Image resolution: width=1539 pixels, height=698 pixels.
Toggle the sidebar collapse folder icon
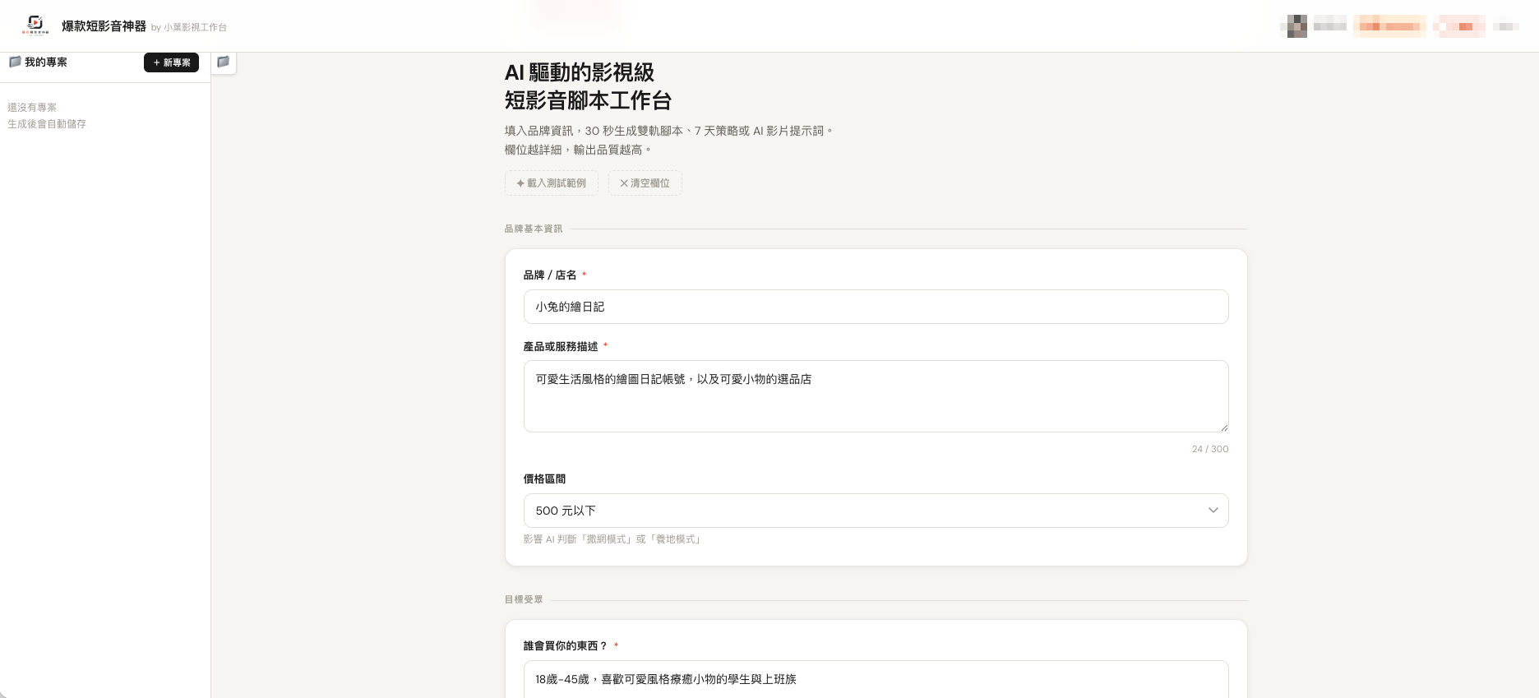(223, 62)
